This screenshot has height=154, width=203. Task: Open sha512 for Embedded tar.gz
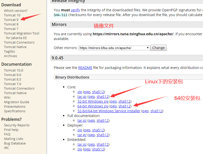[x=103, y=144]
